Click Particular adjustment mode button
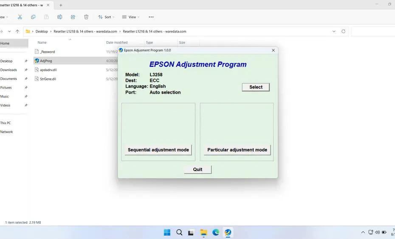 pyautogui.click(x=237, y=150)
